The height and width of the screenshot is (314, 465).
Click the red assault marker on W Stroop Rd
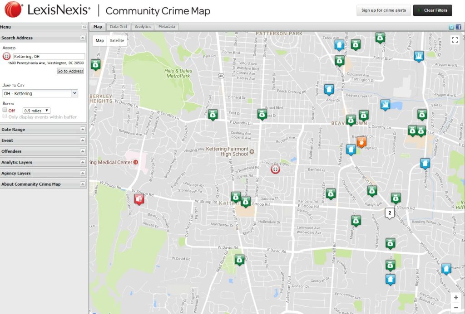click(x=139, y=199)
